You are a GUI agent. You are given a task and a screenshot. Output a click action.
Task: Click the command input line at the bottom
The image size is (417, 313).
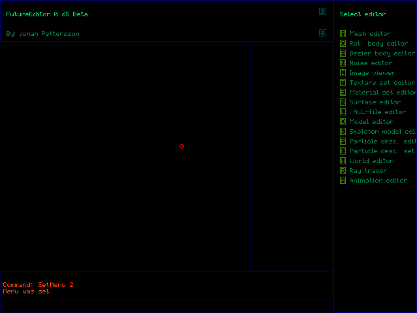pyautogui.click(x=166, y=304)
